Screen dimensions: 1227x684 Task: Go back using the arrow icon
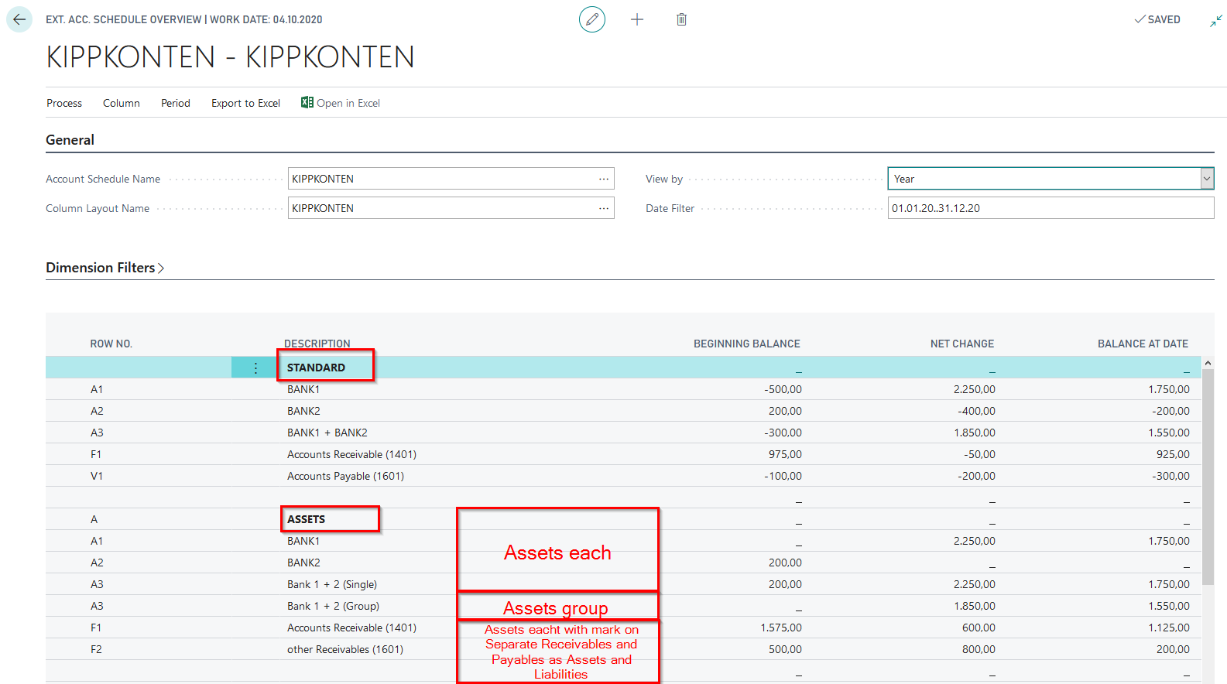coord(19,19)
